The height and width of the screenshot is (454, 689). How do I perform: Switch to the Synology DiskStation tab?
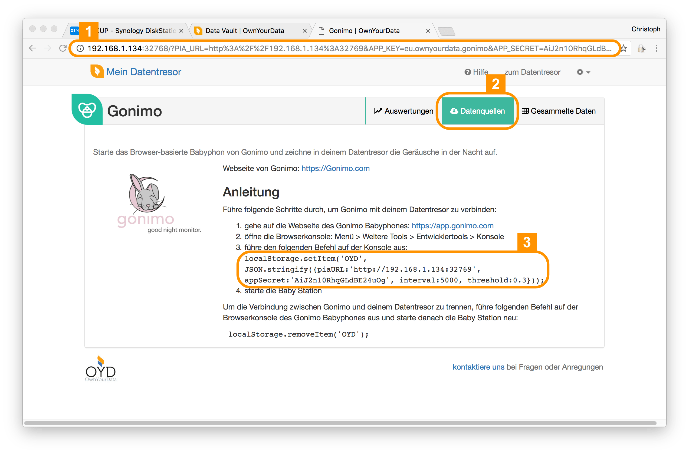click(x=127, y=31)
